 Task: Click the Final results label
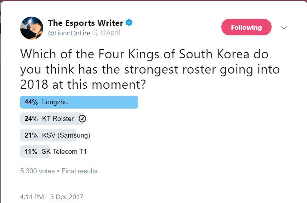coord(79,171)
